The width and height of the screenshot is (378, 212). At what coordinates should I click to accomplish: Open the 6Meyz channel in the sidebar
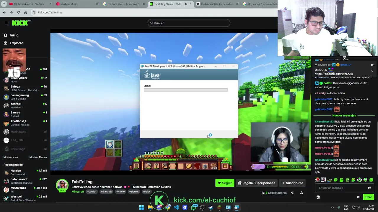[x=25, y=88]
